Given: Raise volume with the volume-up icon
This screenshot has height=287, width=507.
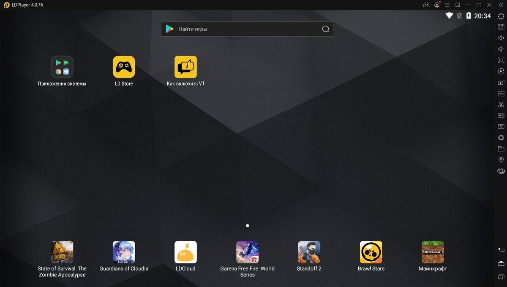Looking at the screenshot, I should click(501, 38).
